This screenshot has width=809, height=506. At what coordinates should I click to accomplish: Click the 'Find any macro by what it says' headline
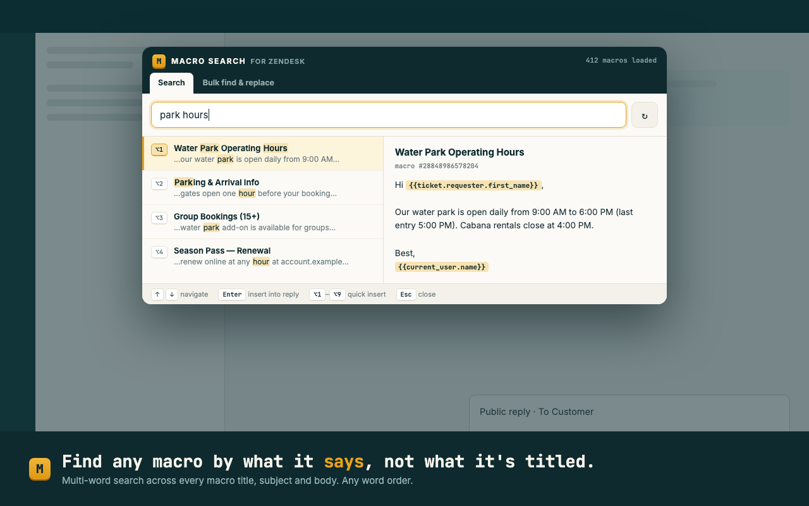tap(329, 462)
